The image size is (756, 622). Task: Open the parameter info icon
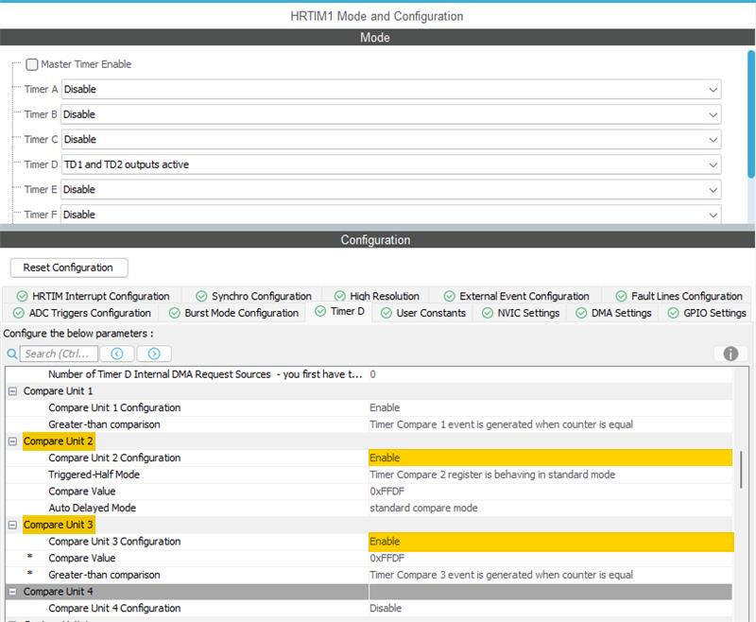click(x=730, y=354)
